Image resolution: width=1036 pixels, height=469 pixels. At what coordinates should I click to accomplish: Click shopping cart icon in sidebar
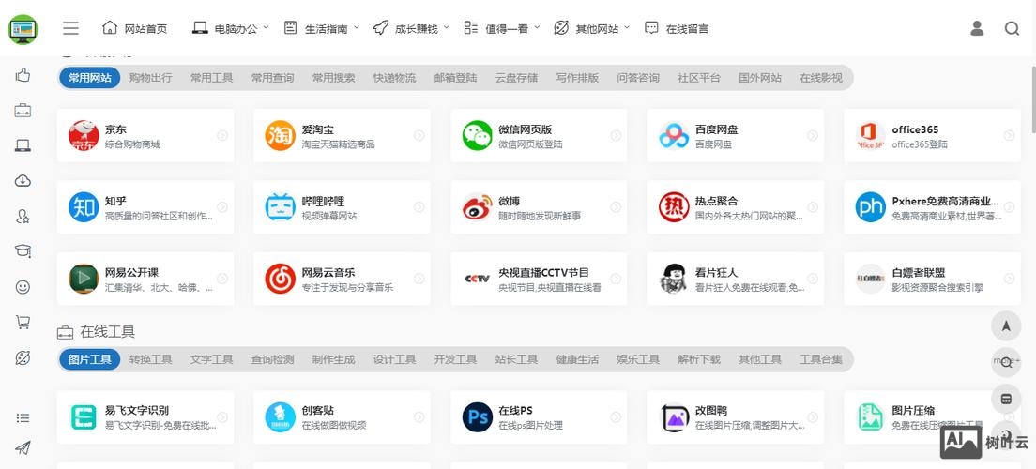tap(23, 323)
